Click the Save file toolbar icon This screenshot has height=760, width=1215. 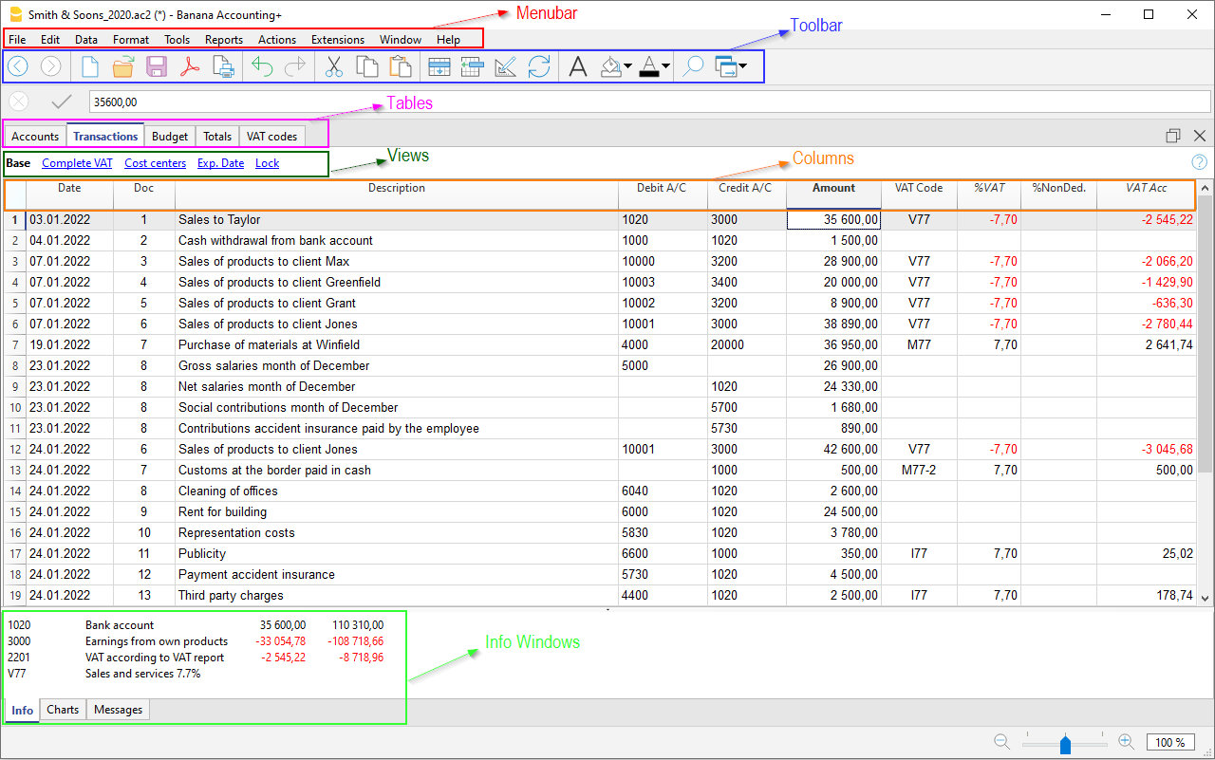click(157, 66)
